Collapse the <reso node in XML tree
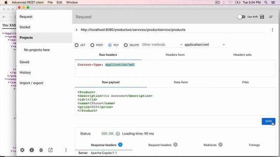The width and height of the screenshot is (280, 157). click(x=6, y=79)
